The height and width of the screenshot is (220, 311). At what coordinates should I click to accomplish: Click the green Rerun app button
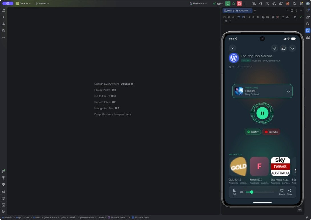228,3
